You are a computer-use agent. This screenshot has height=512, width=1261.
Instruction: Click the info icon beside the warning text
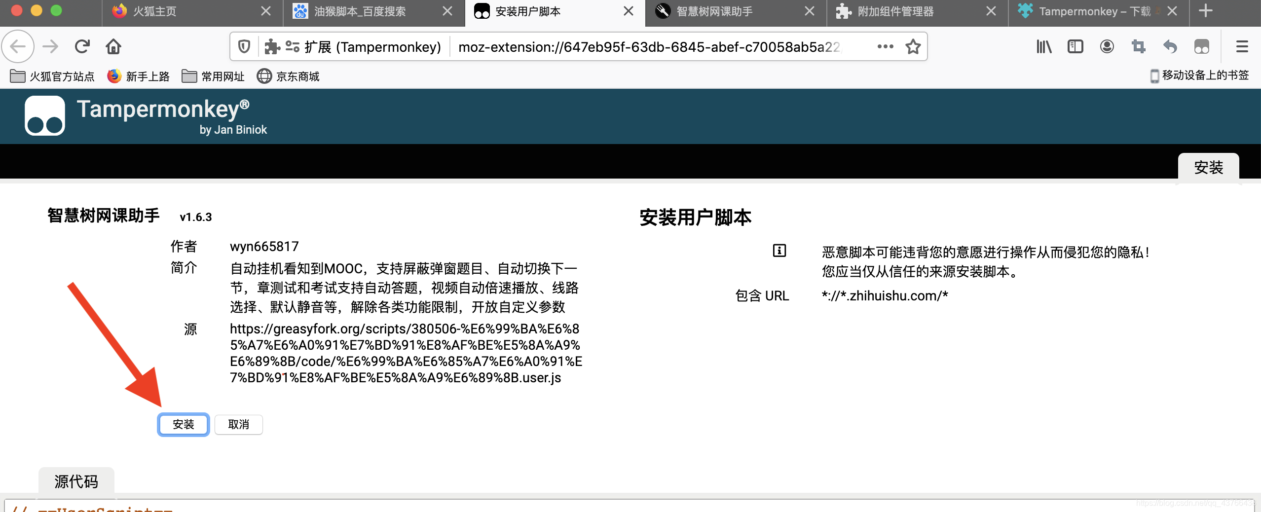click(779, 251)
